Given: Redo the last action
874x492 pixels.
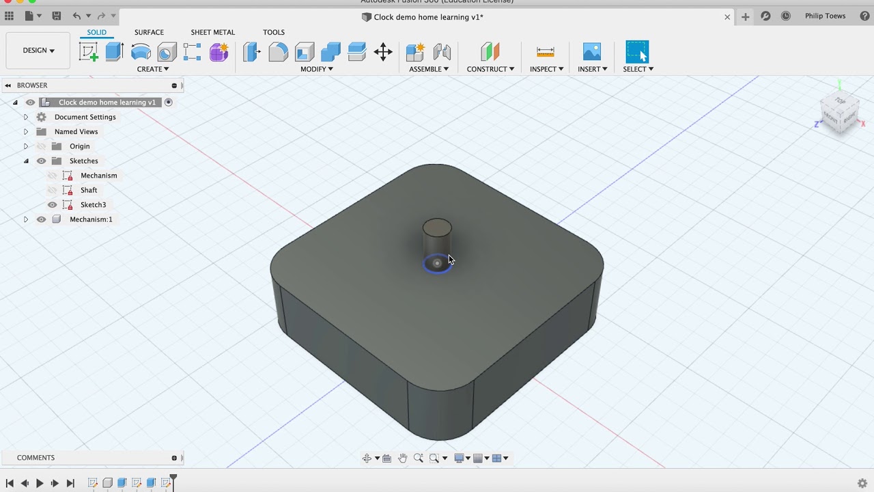Looking at the screenshot, I should tap(101, 16).
